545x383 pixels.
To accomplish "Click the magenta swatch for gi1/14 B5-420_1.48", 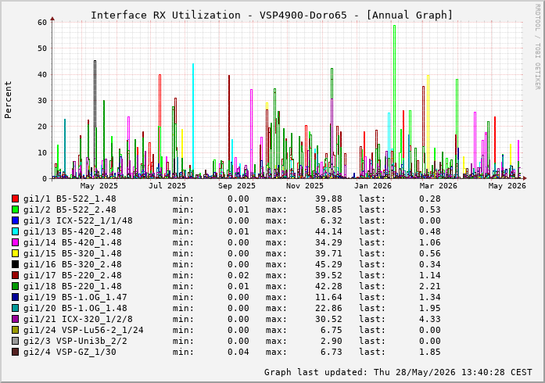I will [15, 242].
